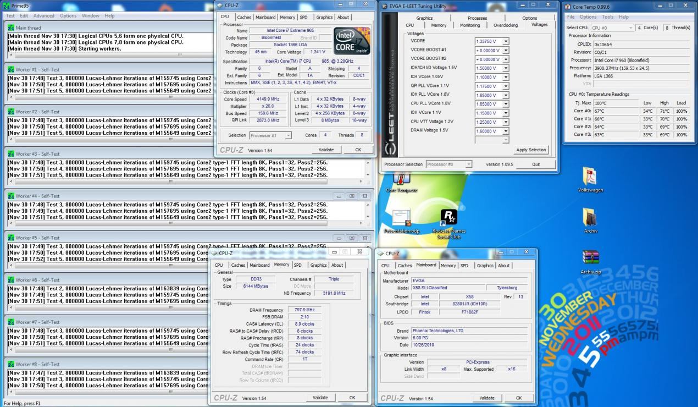Click the EVGA E-LEET Tuning Utility title icon
This screenshot has width=698, height=407.
[385, 6]
